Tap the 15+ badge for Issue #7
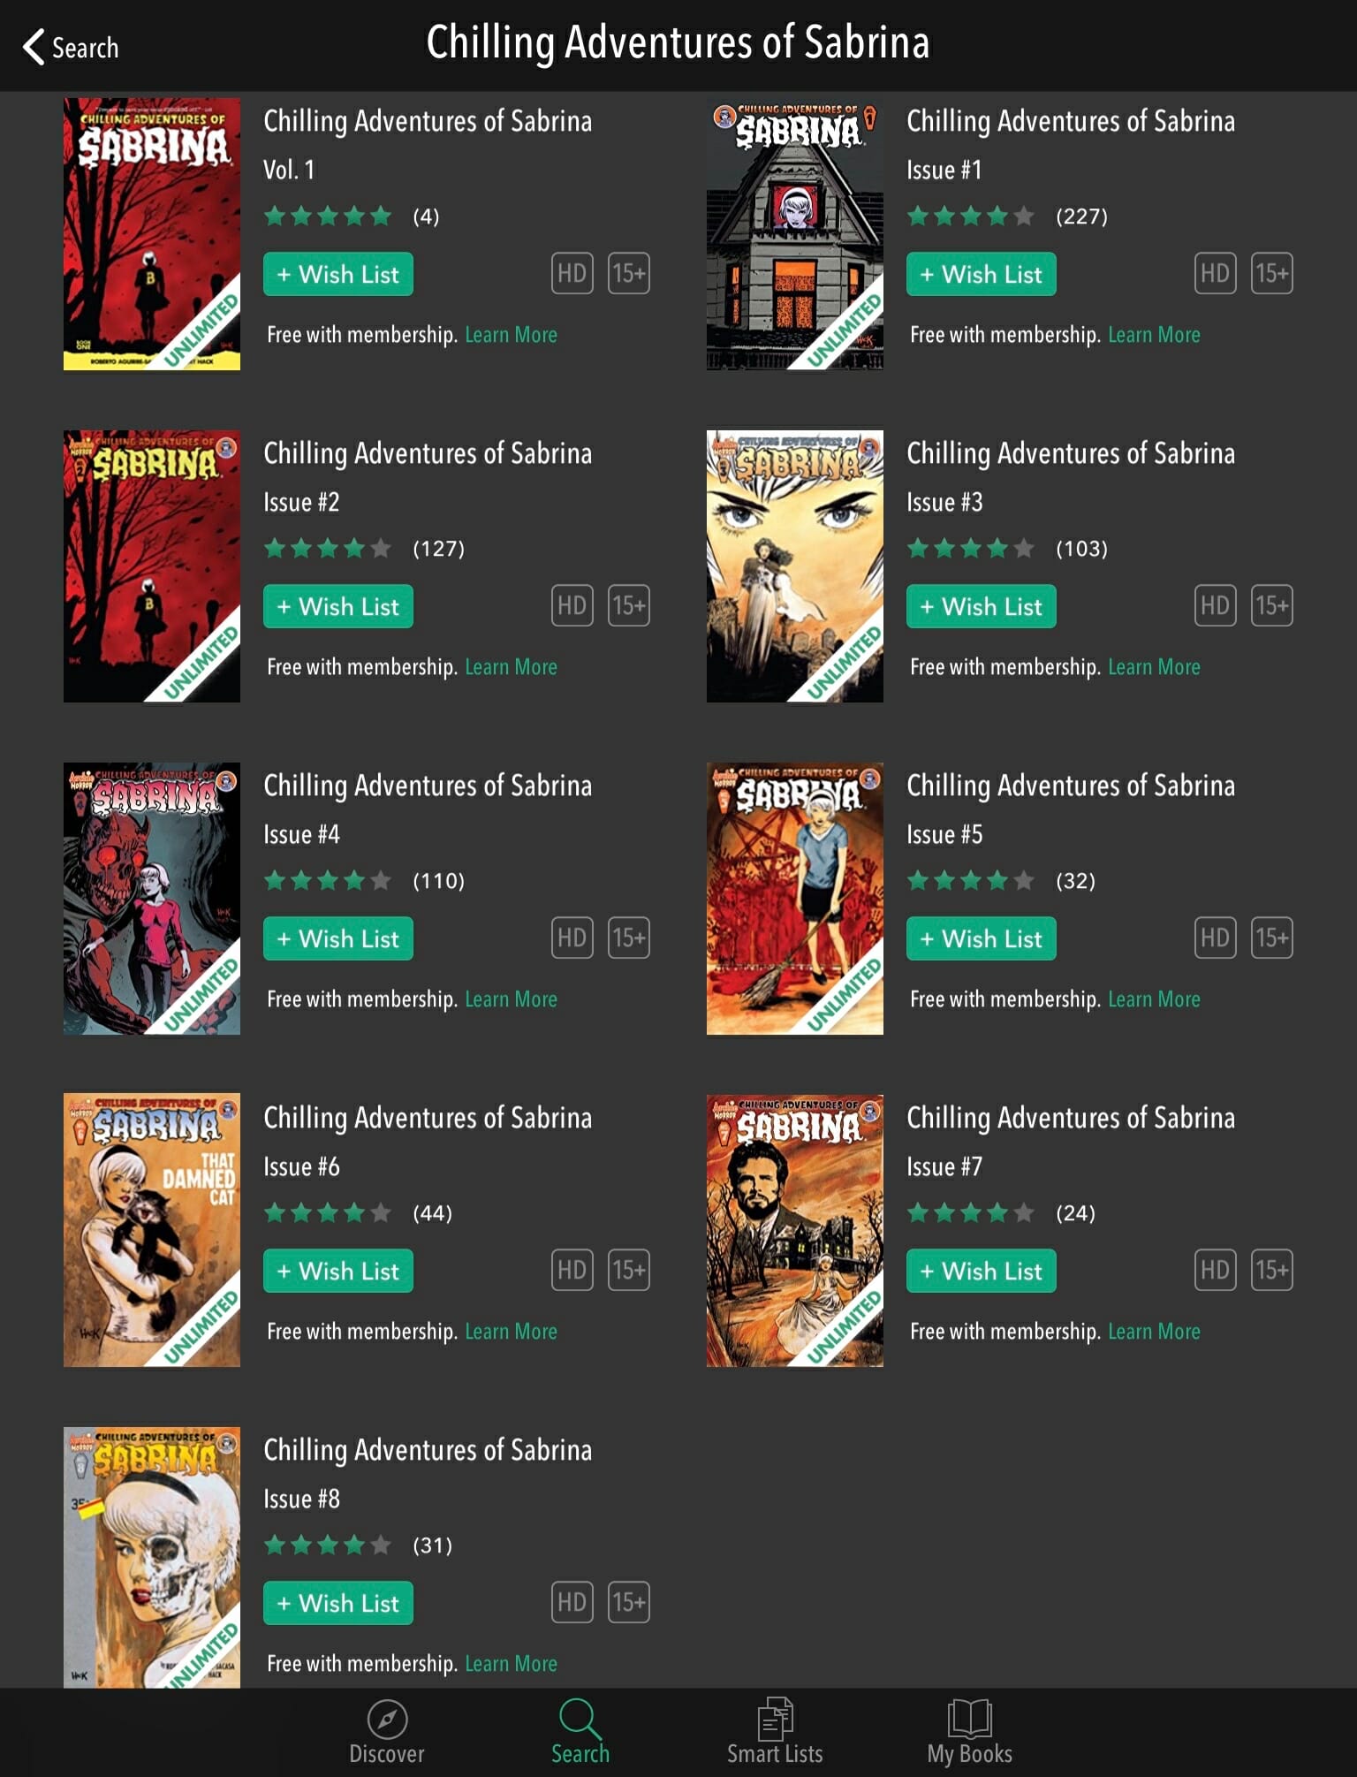 click(x=1272, y=1271)
